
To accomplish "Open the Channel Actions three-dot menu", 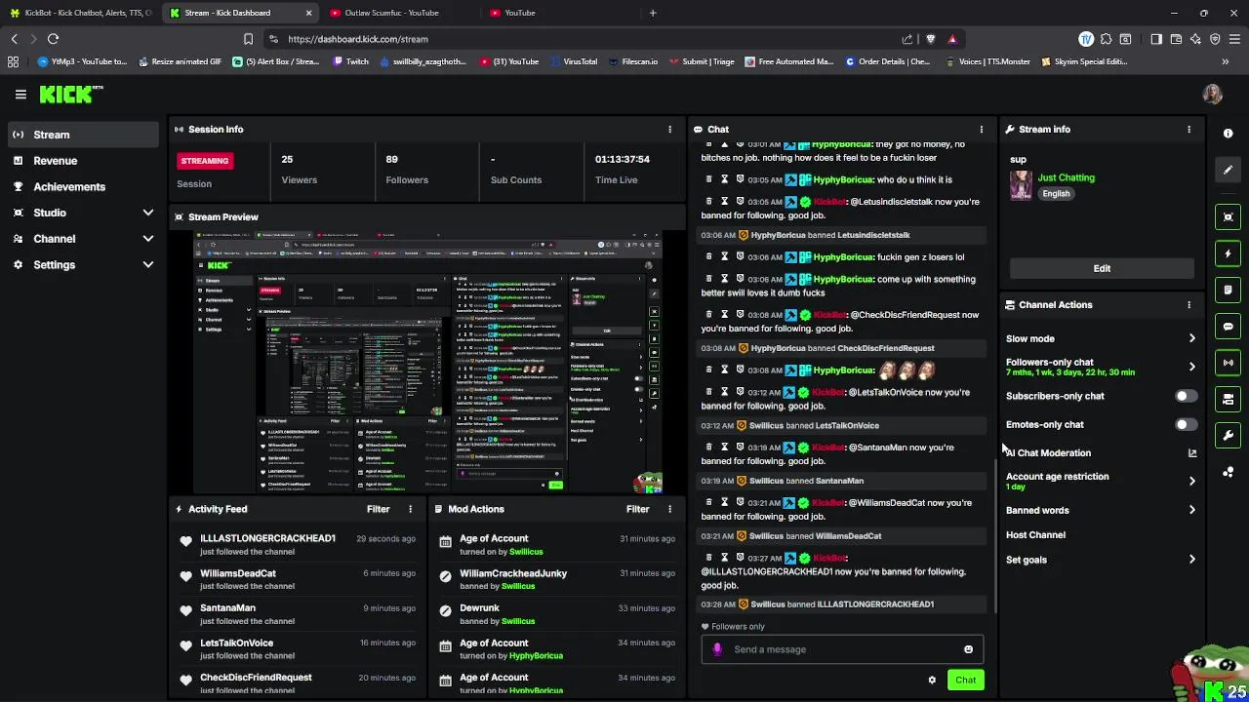I will click(x=1189, y=305).
